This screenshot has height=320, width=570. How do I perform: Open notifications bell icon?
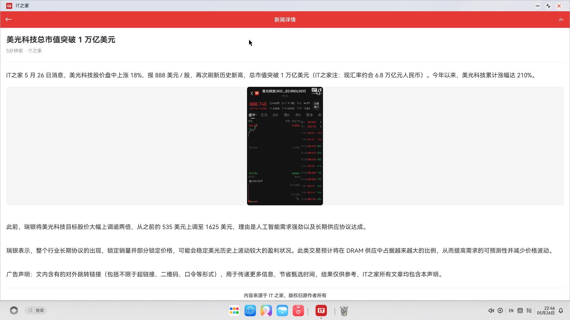(x=561, y=311)
